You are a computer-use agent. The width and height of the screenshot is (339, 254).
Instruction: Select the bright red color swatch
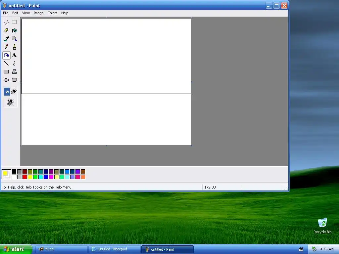point(24,177)
